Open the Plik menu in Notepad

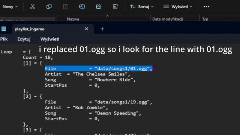(4, 39)
